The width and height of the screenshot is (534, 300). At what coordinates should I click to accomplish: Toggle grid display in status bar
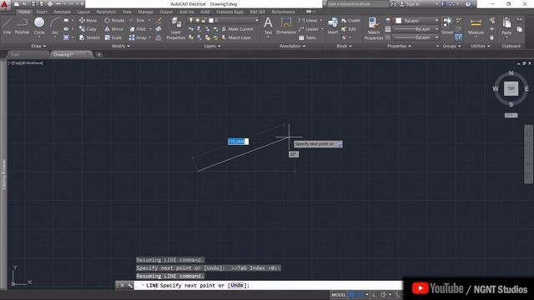(x=352, y=294)
